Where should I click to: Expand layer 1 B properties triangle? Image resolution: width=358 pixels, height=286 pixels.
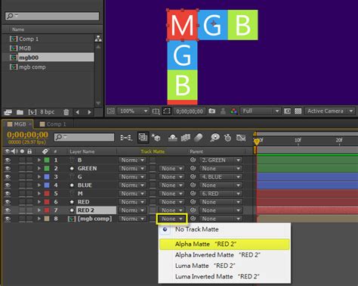click(39, 160)
